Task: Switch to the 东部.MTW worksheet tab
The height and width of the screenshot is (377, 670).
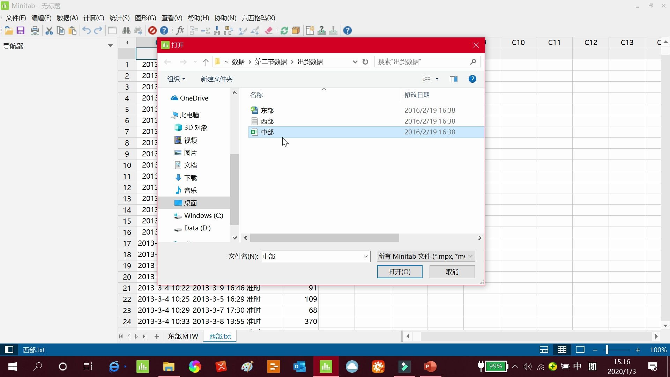Action: [183, 336]
